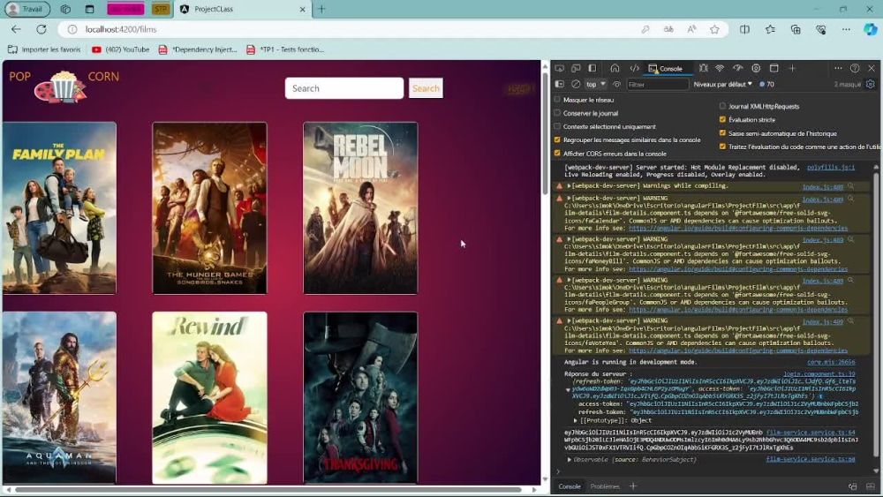Focus the console Filtrer input
This screenshot has width=883, height=497.
pyautogui.click(x=657, y=85)
